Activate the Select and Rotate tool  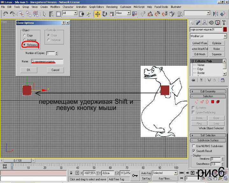tap(104, 14)
